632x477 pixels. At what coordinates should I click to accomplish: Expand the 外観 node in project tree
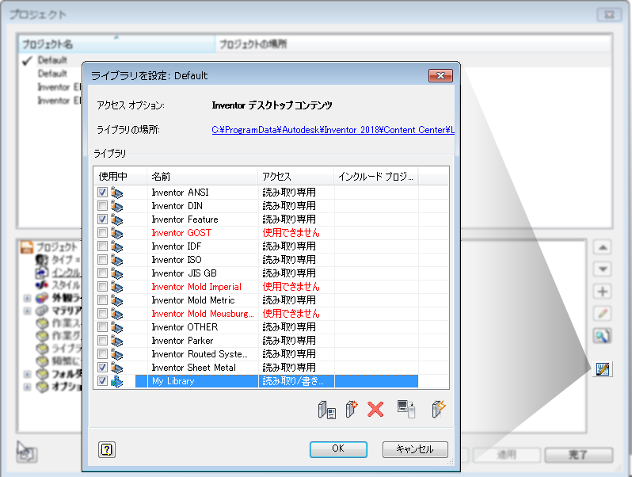click(x=27, y=299)
